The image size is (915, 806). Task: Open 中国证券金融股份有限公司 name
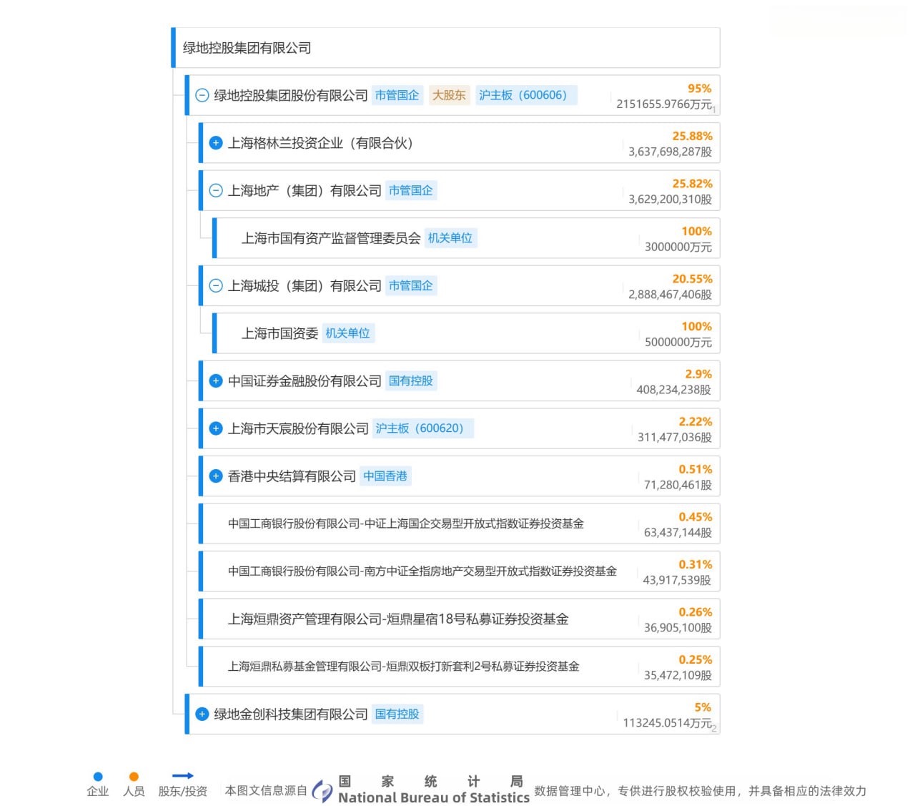tap(305, 380)
